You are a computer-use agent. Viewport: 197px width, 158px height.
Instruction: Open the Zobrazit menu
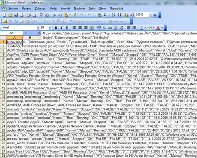[x=40, y=9]
